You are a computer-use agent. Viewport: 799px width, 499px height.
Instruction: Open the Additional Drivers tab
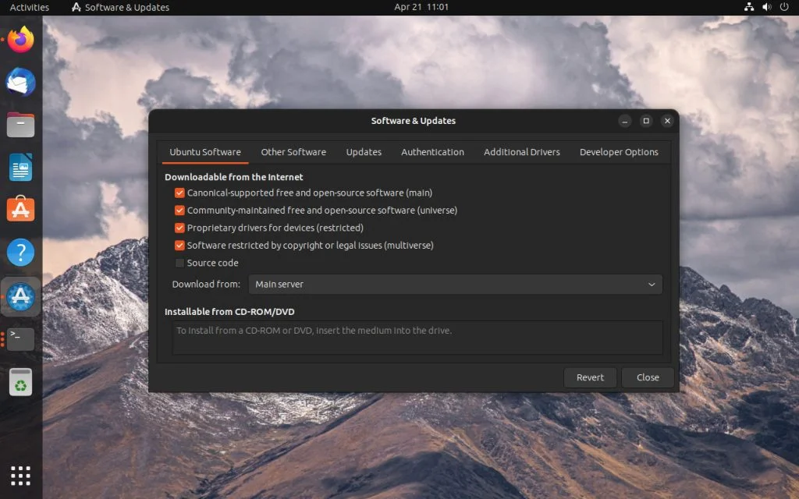pyautogui.click(x=521, y=152)
